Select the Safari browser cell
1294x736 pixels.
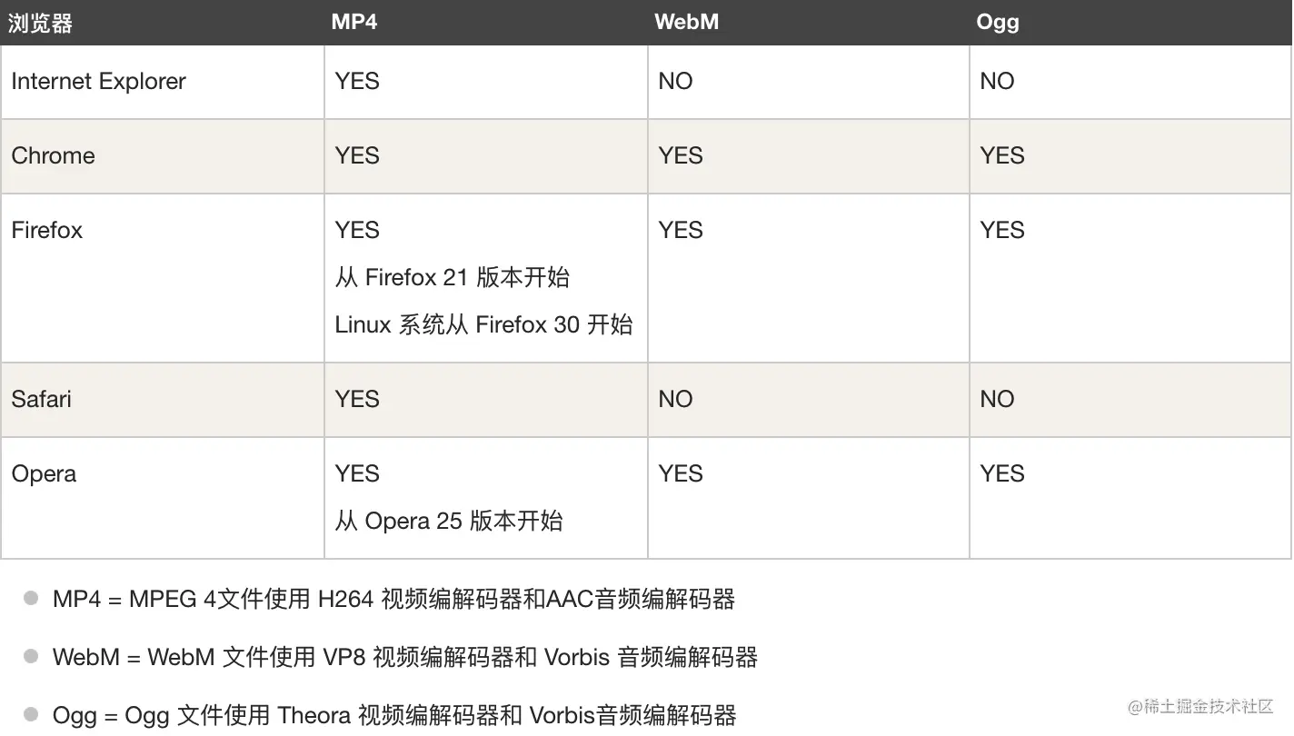click(41, 400)
